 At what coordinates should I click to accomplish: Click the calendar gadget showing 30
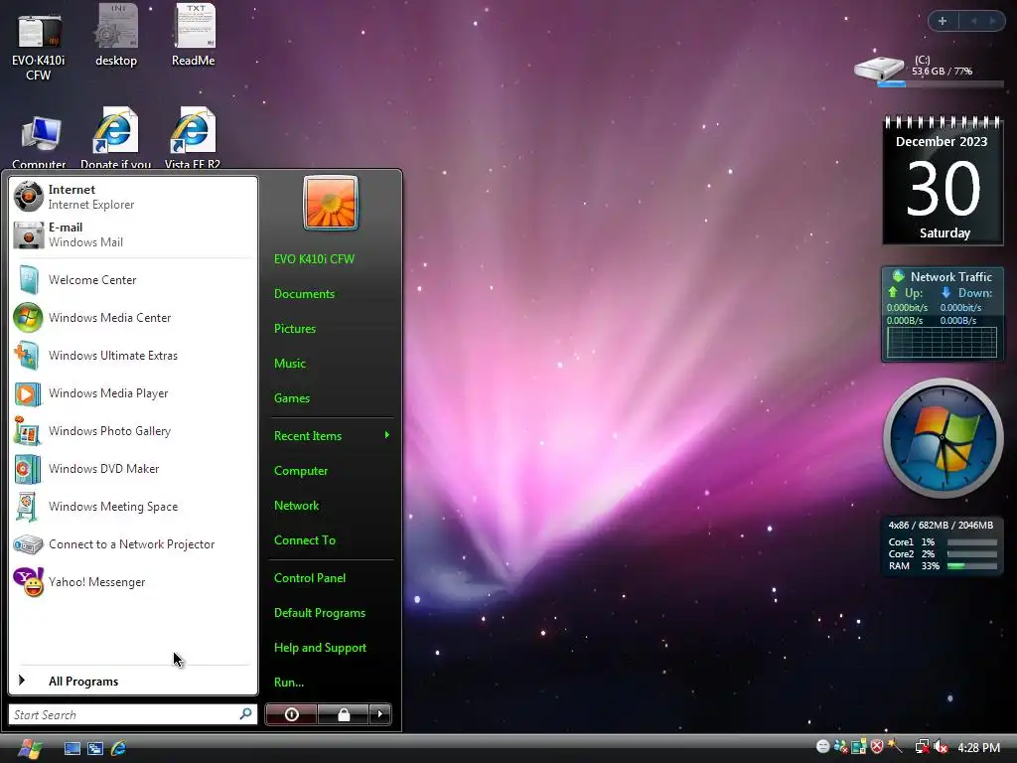(x=944, y=182)
